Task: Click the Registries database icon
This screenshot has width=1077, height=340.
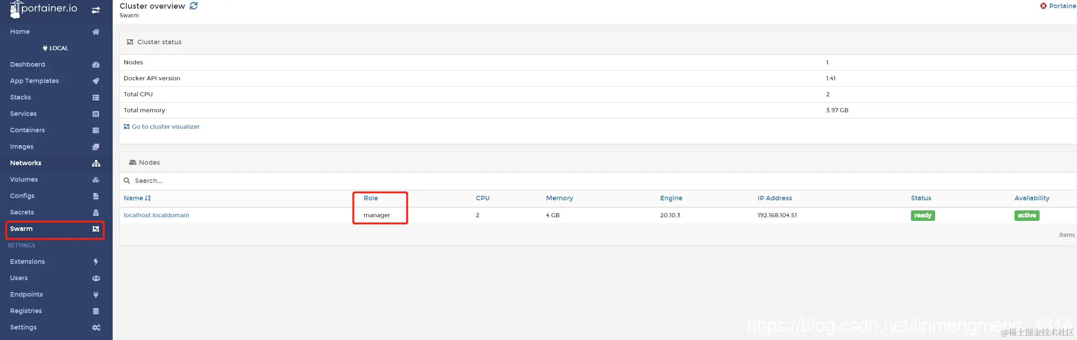Action: click(x=96, y=311)
